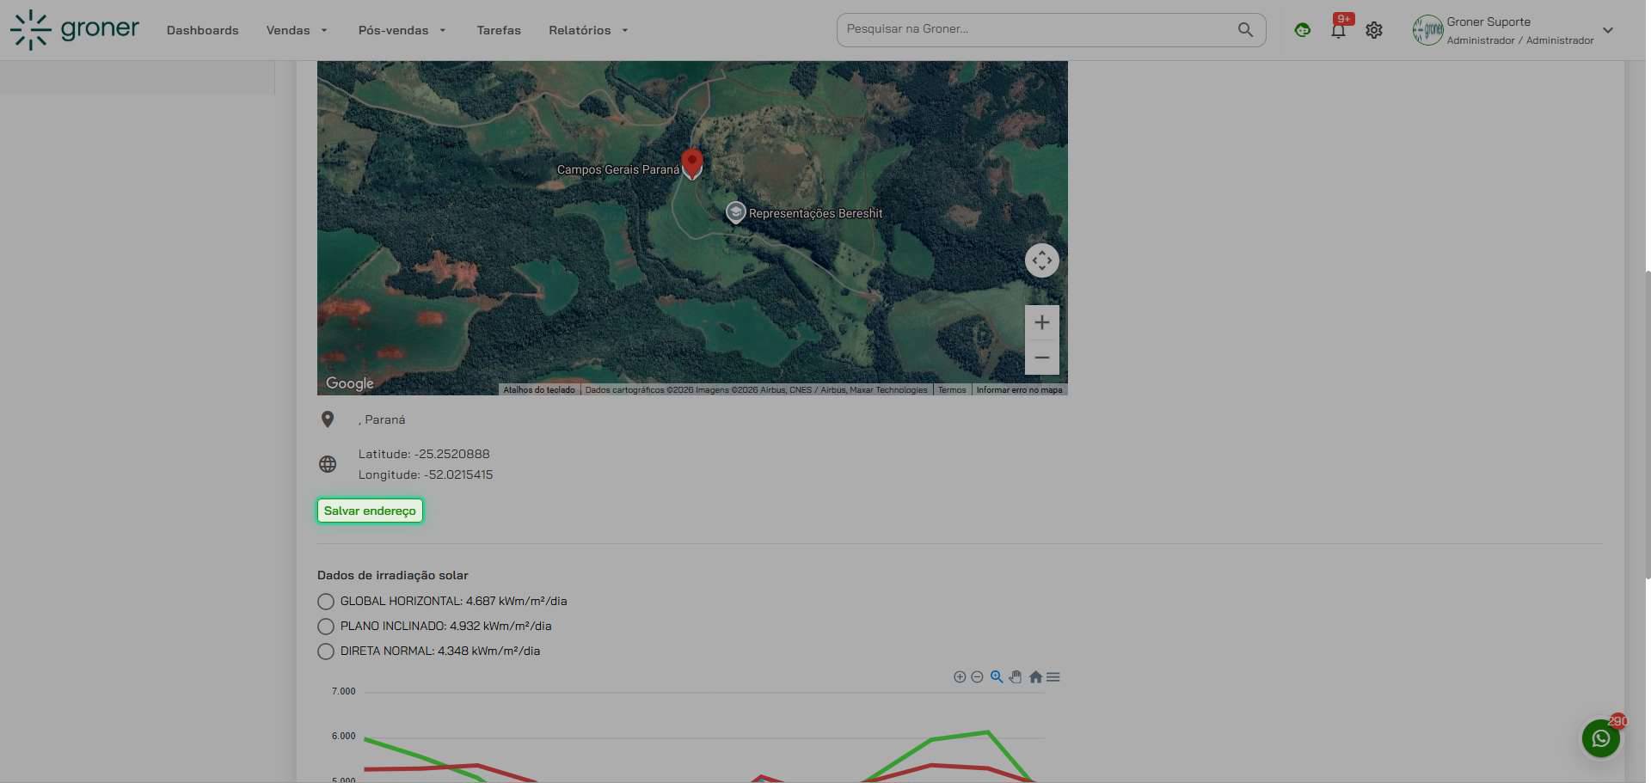This screenshot has width=1651, height=783.
Task: Click the green cloud sync icon
Action: coord(1303,30)
